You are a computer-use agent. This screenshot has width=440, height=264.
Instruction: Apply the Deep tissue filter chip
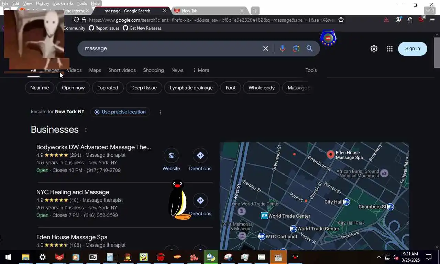tap(144, 88)
